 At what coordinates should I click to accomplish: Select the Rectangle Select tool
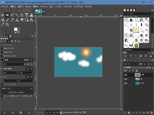pos(7,15)
